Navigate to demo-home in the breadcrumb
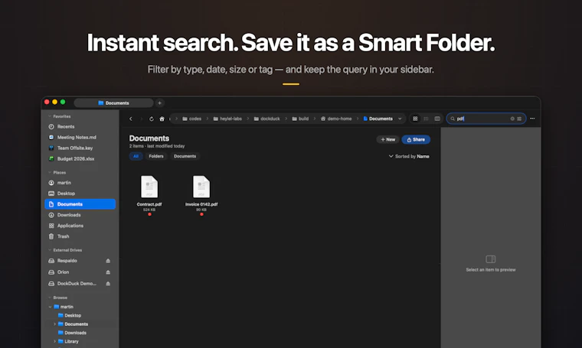The height and width of the screenshot is (348, 582). (x=336, y=119)
